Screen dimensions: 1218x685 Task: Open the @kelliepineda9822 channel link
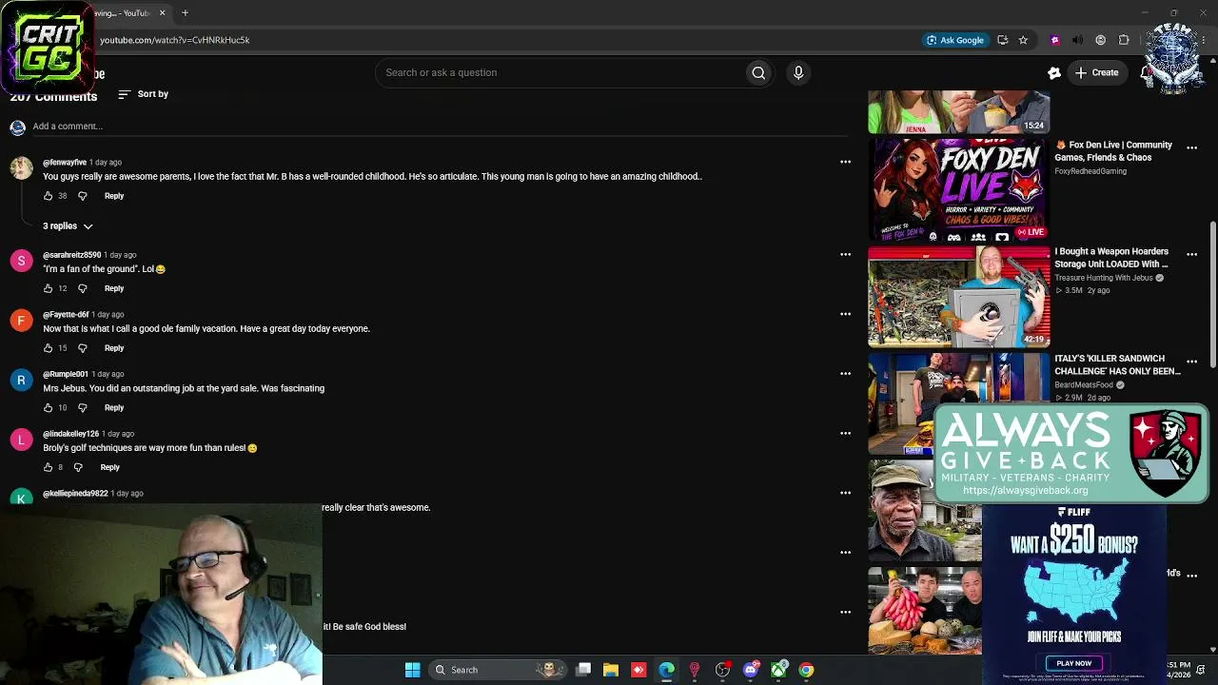(75, 494)
